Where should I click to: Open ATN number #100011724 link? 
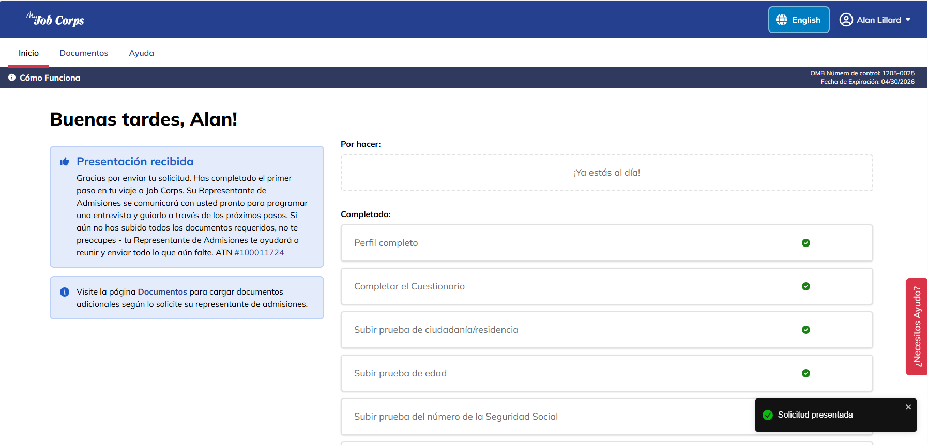pos(259,252)
